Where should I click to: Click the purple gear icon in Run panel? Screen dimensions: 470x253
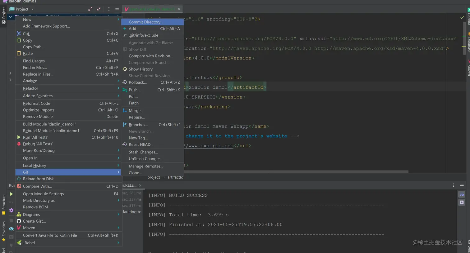click(x=11, y=210)
